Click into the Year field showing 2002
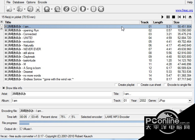 (143, 100)
